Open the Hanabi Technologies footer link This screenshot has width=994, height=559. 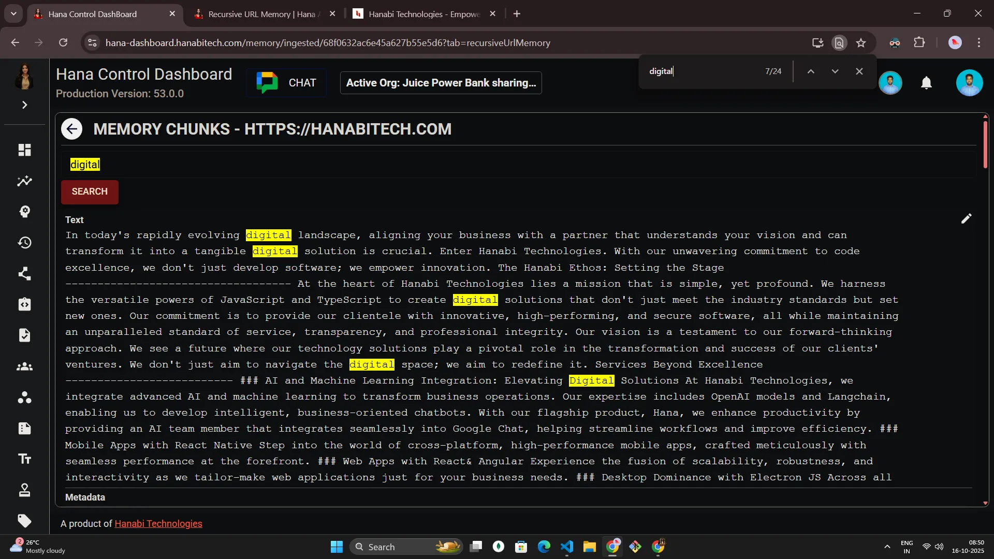tap(158, 524)
